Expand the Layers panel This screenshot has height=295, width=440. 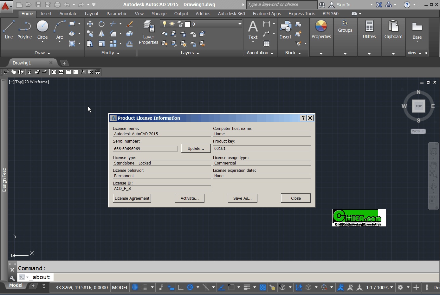[x=190, y=53]
